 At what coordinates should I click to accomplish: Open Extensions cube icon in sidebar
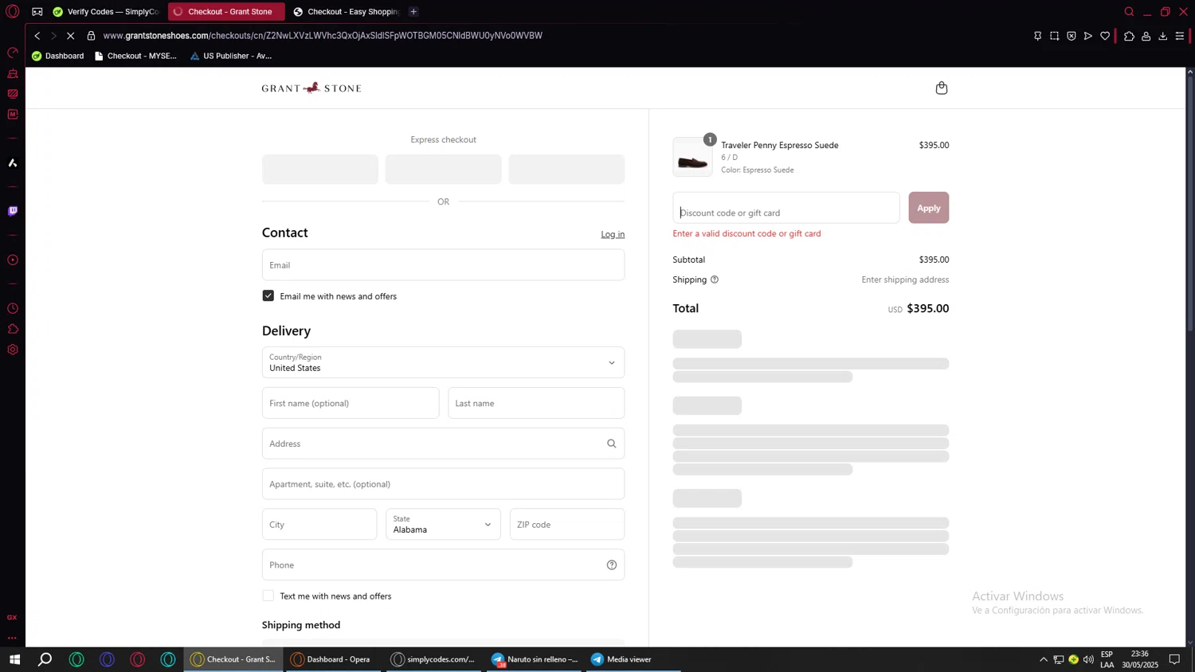(13, 329)
